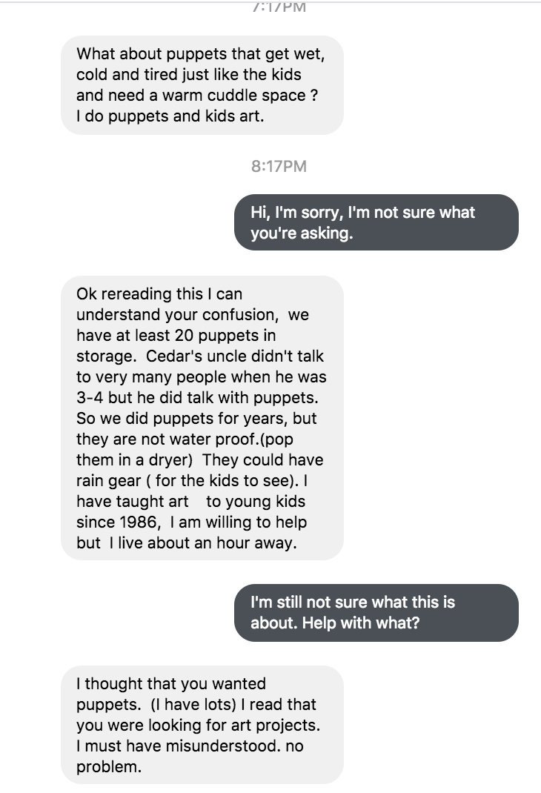541x793 pixels.
Task: Click the 'I thought that you wanted puppets' message
Action: pyautogui.click(x=202, y=725)
